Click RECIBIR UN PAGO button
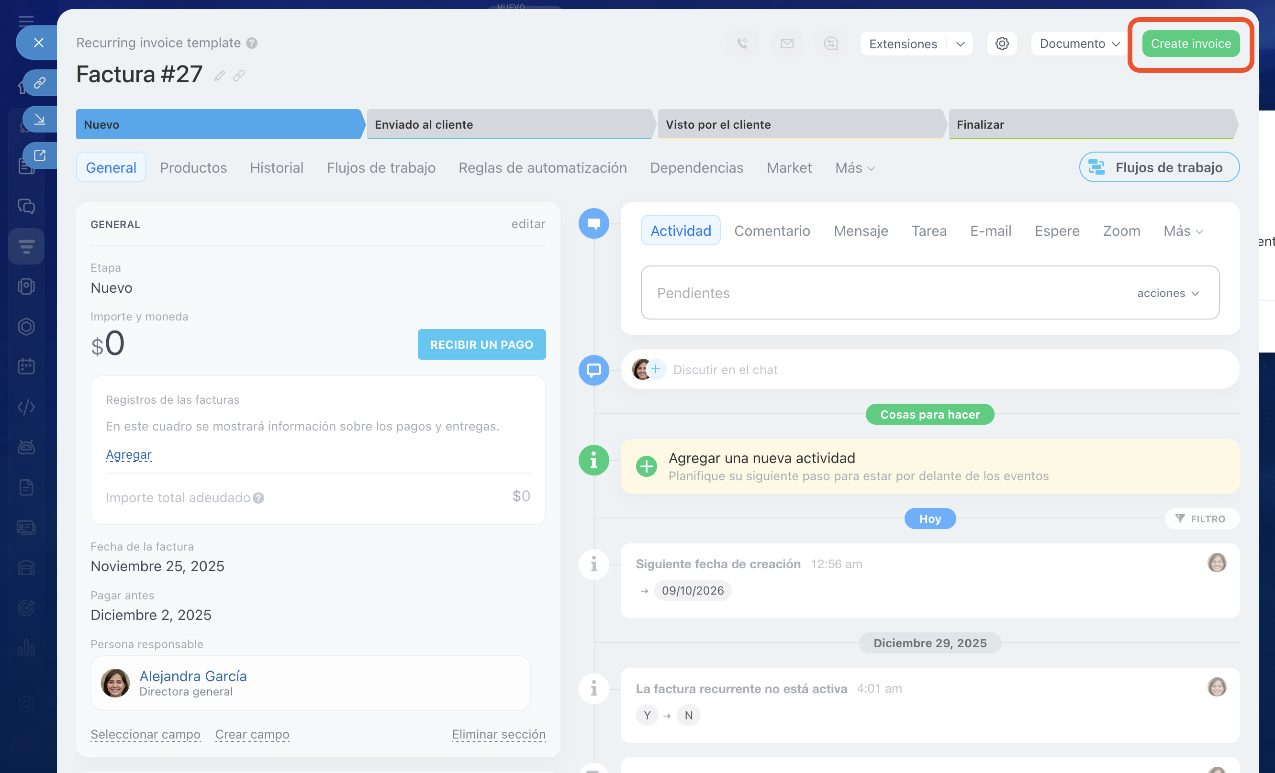This screenshot has width=1275, height=773. coord(481,344)
